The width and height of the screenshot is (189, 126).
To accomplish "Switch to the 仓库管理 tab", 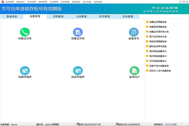I will tap(81, 16).
